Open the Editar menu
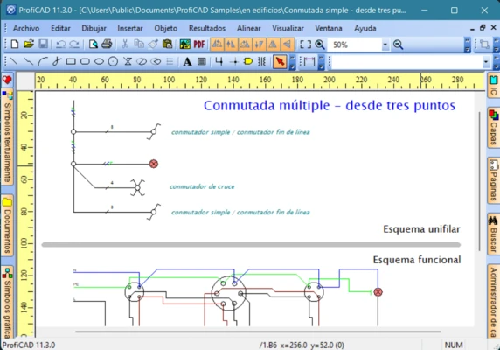The height and width of the screenshot is (350, 500). 60,28
